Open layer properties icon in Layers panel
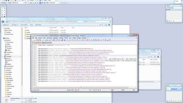Image resolution: width=183 pixels, height=103 pixels. coord(180,100)
